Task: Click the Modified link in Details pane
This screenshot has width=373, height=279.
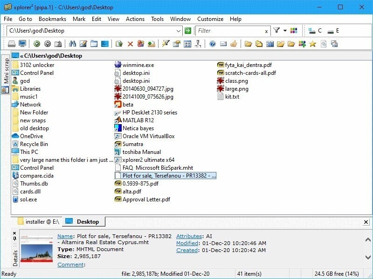Action: click(187, 243)
